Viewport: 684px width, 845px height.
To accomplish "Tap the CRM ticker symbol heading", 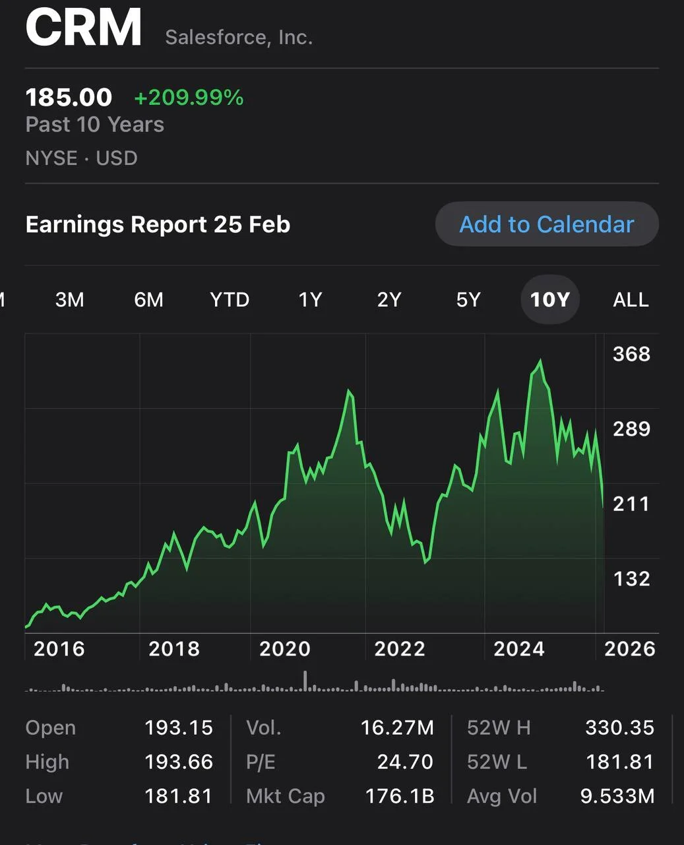I will (84, 28).
